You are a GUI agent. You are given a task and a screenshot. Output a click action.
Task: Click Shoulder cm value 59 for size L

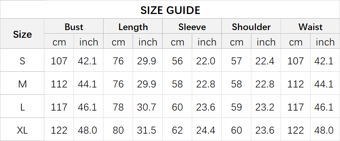click(237, 107)
